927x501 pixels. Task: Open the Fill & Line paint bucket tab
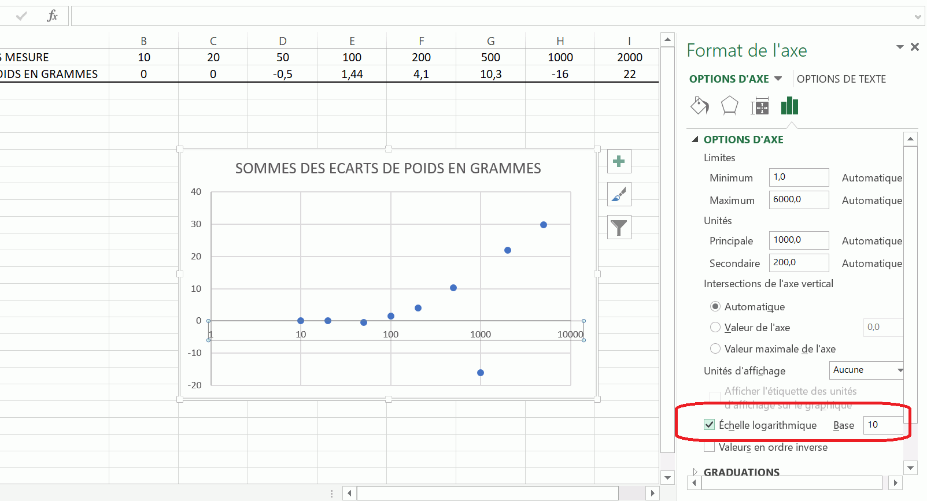(x=700, y=106)
